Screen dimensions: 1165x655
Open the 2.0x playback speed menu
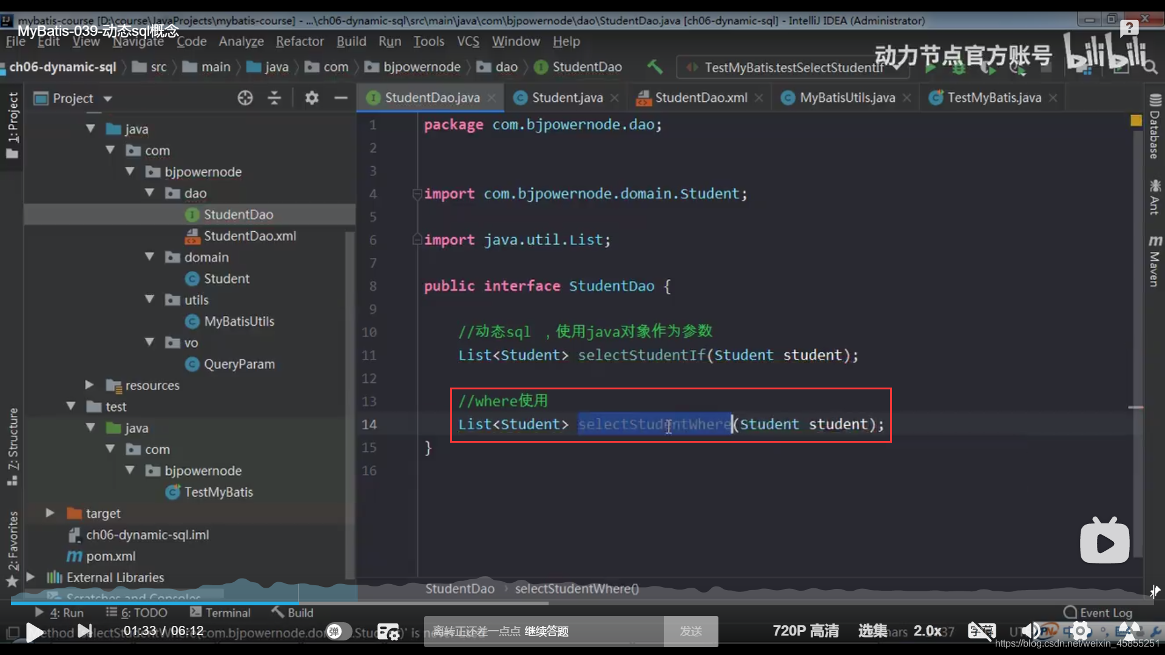coord(928,631)
